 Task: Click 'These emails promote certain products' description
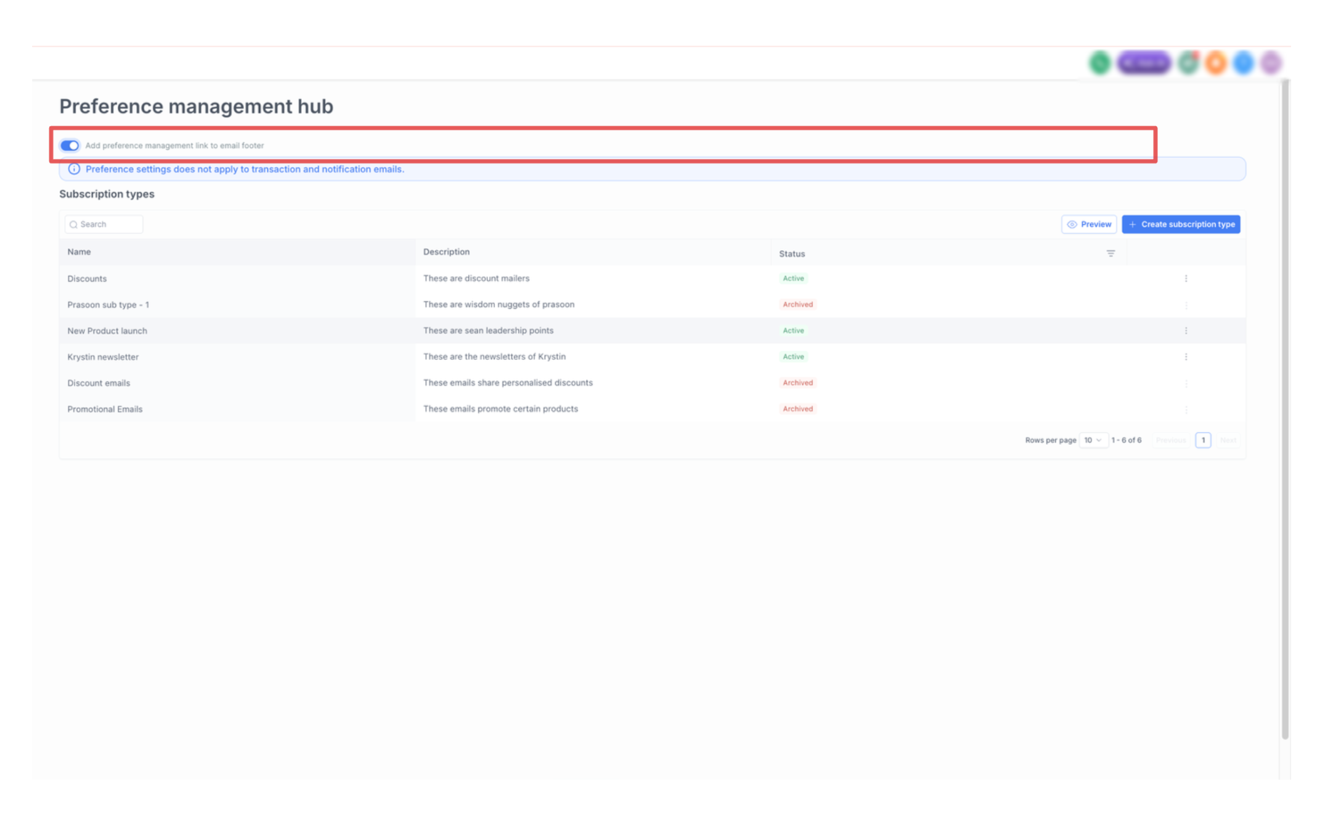click(500, 409)
